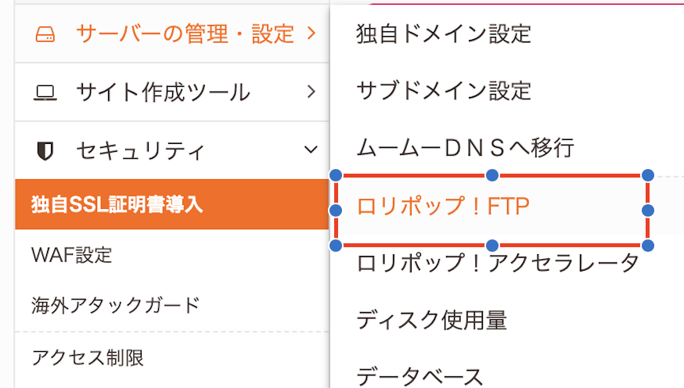
Task: Open ロリポップ！FTP from the submenu
Action: pyautogui.click(x=443, y=207)
